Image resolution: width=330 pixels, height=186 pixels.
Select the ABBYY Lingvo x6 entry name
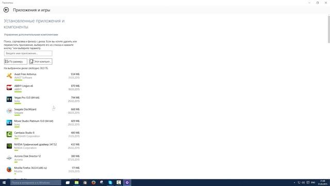24,86
